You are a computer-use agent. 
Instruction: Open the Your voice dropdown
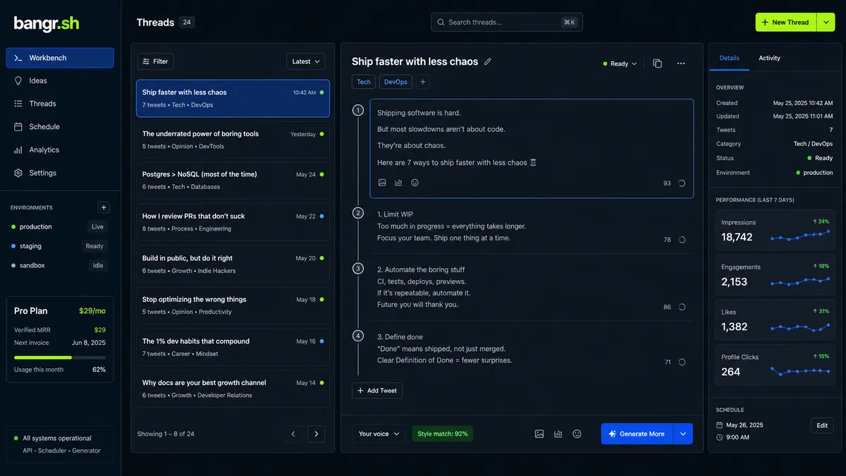(x=379, y=434)
